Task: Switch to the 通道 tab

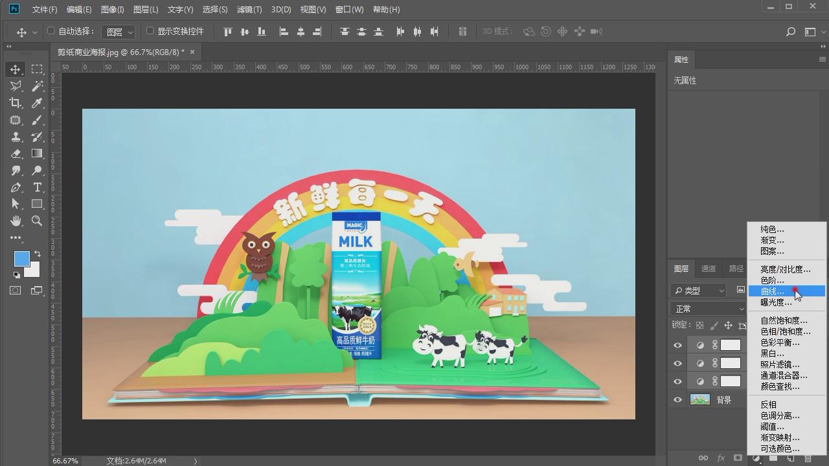Action: click(709, 269)
